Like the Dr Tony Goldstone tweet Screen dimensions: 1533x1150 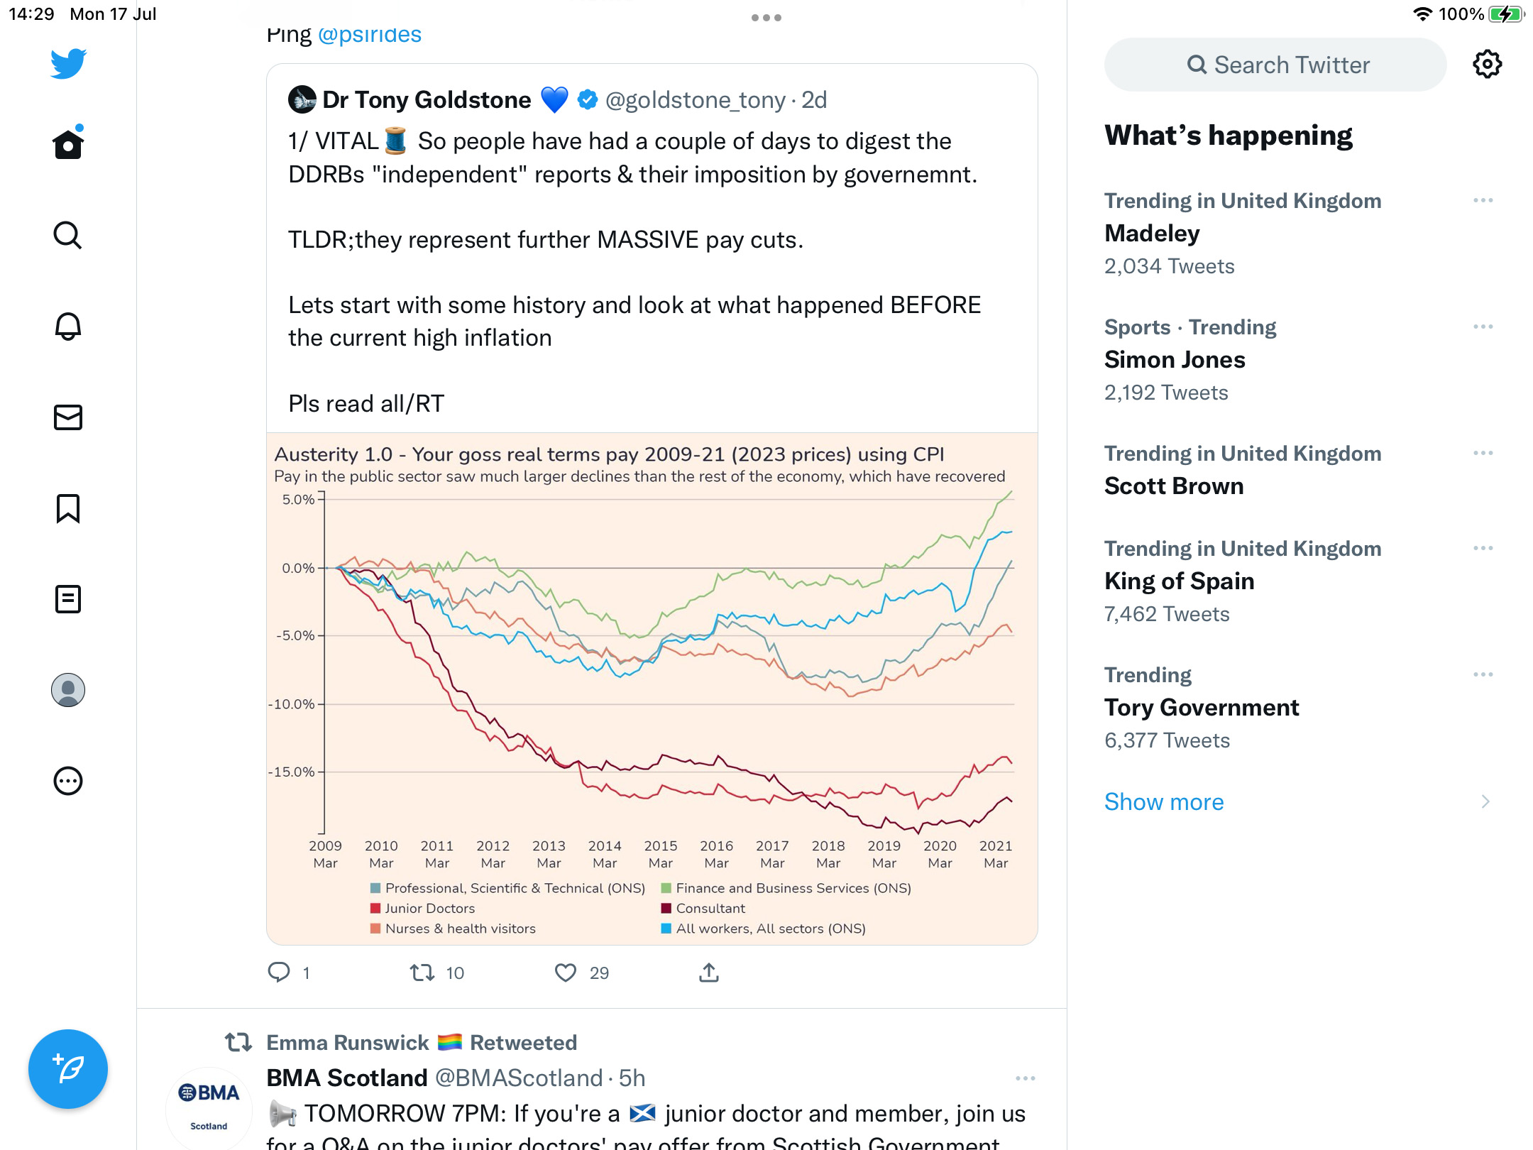point(566,973)
